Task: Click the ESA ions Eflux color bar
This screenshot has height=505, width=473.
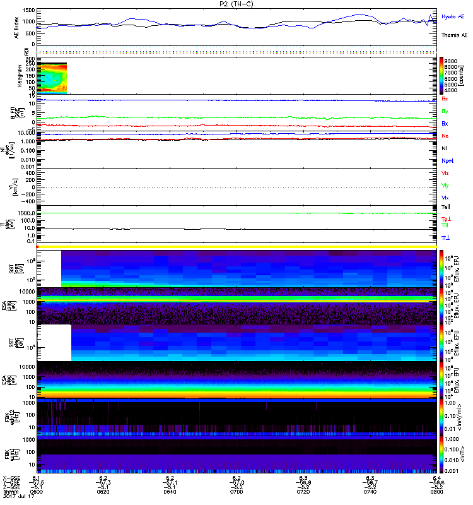Action: pyautogui.click(x=441, y=306)
